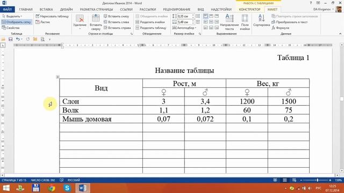
Task: Open the Delete (Удаление) dropdown
Action: [x=80, y=23]
